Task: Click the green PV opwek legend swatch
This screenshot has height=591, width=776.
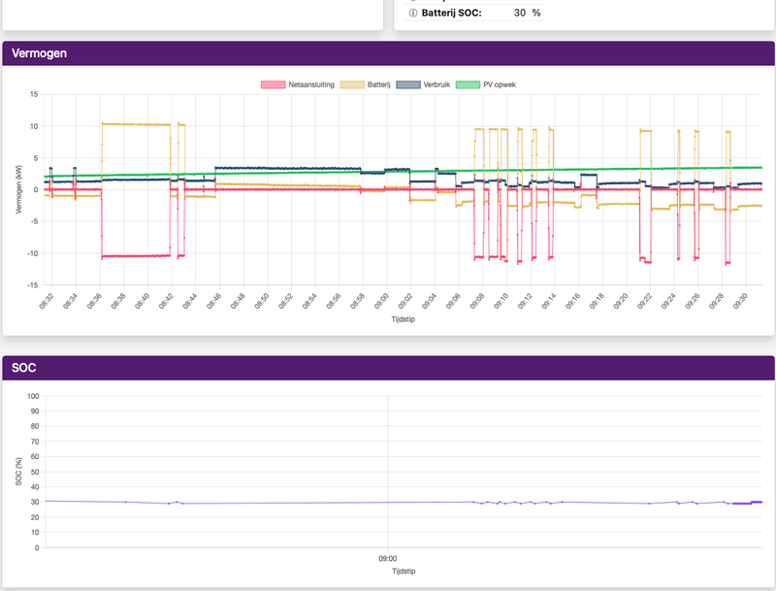Action: (468, 84)
